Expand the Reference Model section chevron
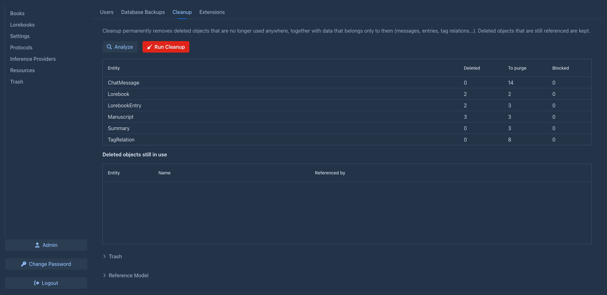Viewport: 607px width, 295px height. pyautogui.click(x=104, y=275)
